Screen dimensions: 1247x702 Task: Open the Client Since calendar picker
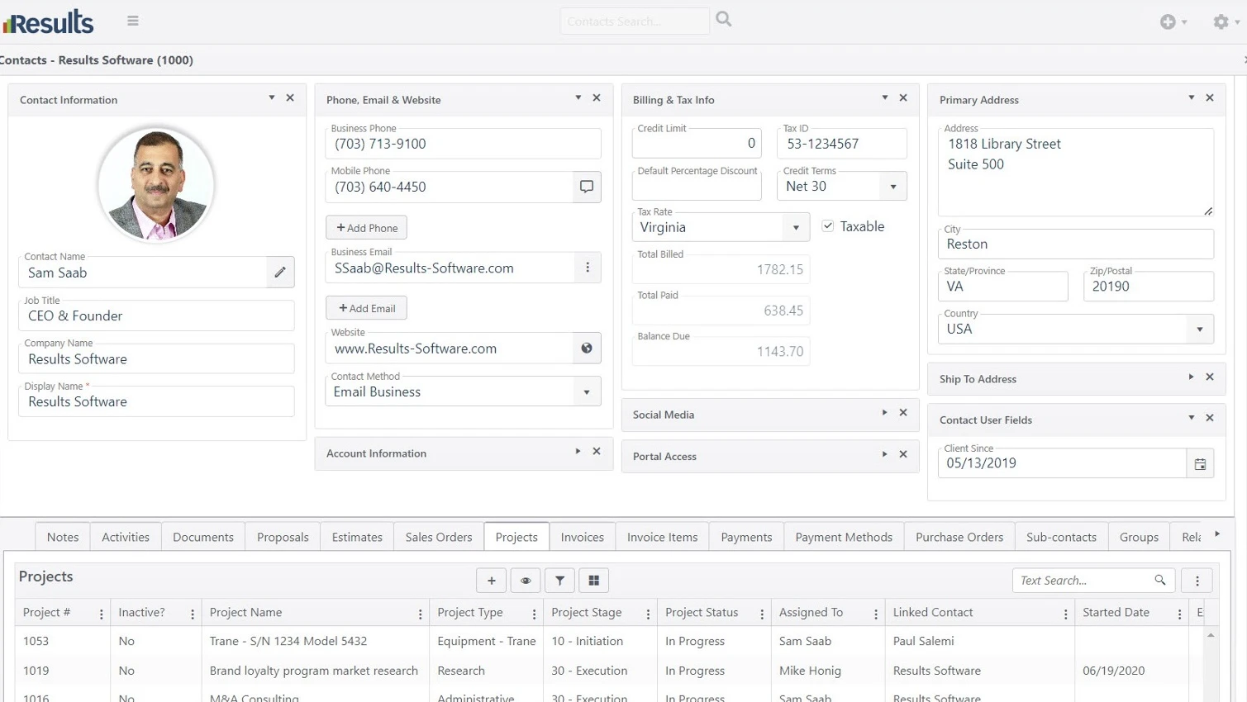tap(1200, 464)
